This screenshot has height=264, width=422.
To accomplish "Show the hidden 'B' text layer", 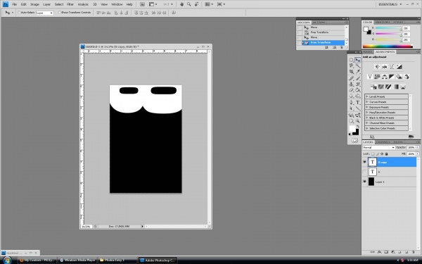I will coord(364,172).
